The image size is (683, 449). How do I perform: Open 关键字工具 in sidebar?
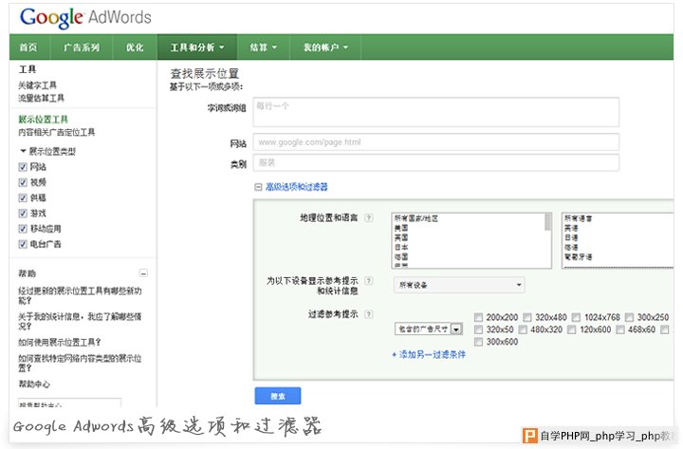click(37, 85)
